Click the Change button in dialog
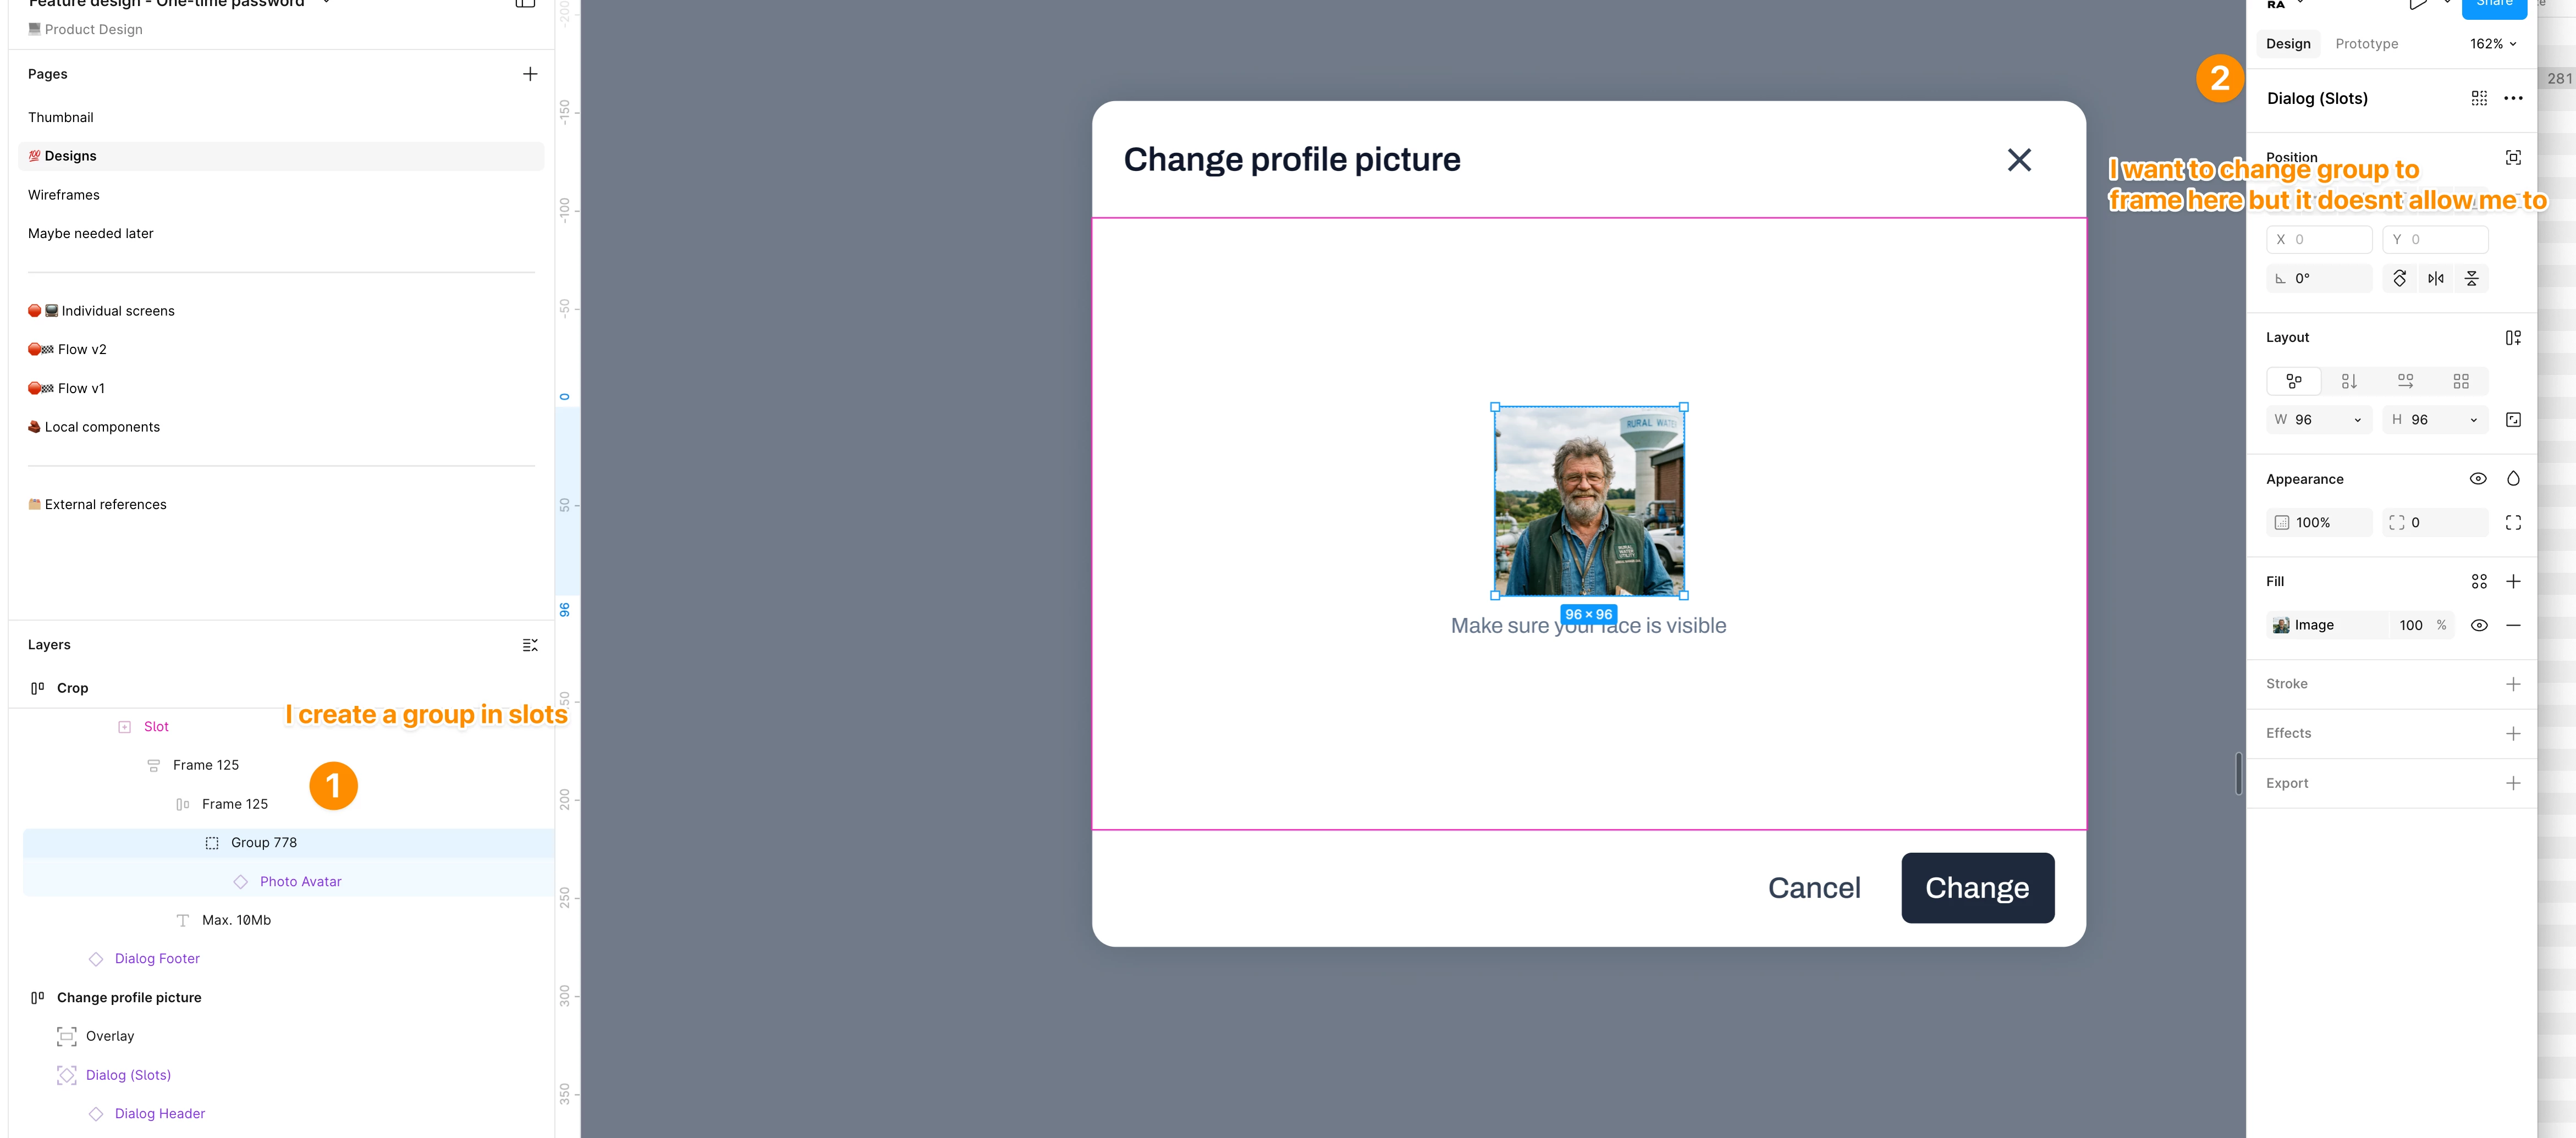Image resolution: width=2576 pixels, height=1138 pixels. tap(1977, 888)
